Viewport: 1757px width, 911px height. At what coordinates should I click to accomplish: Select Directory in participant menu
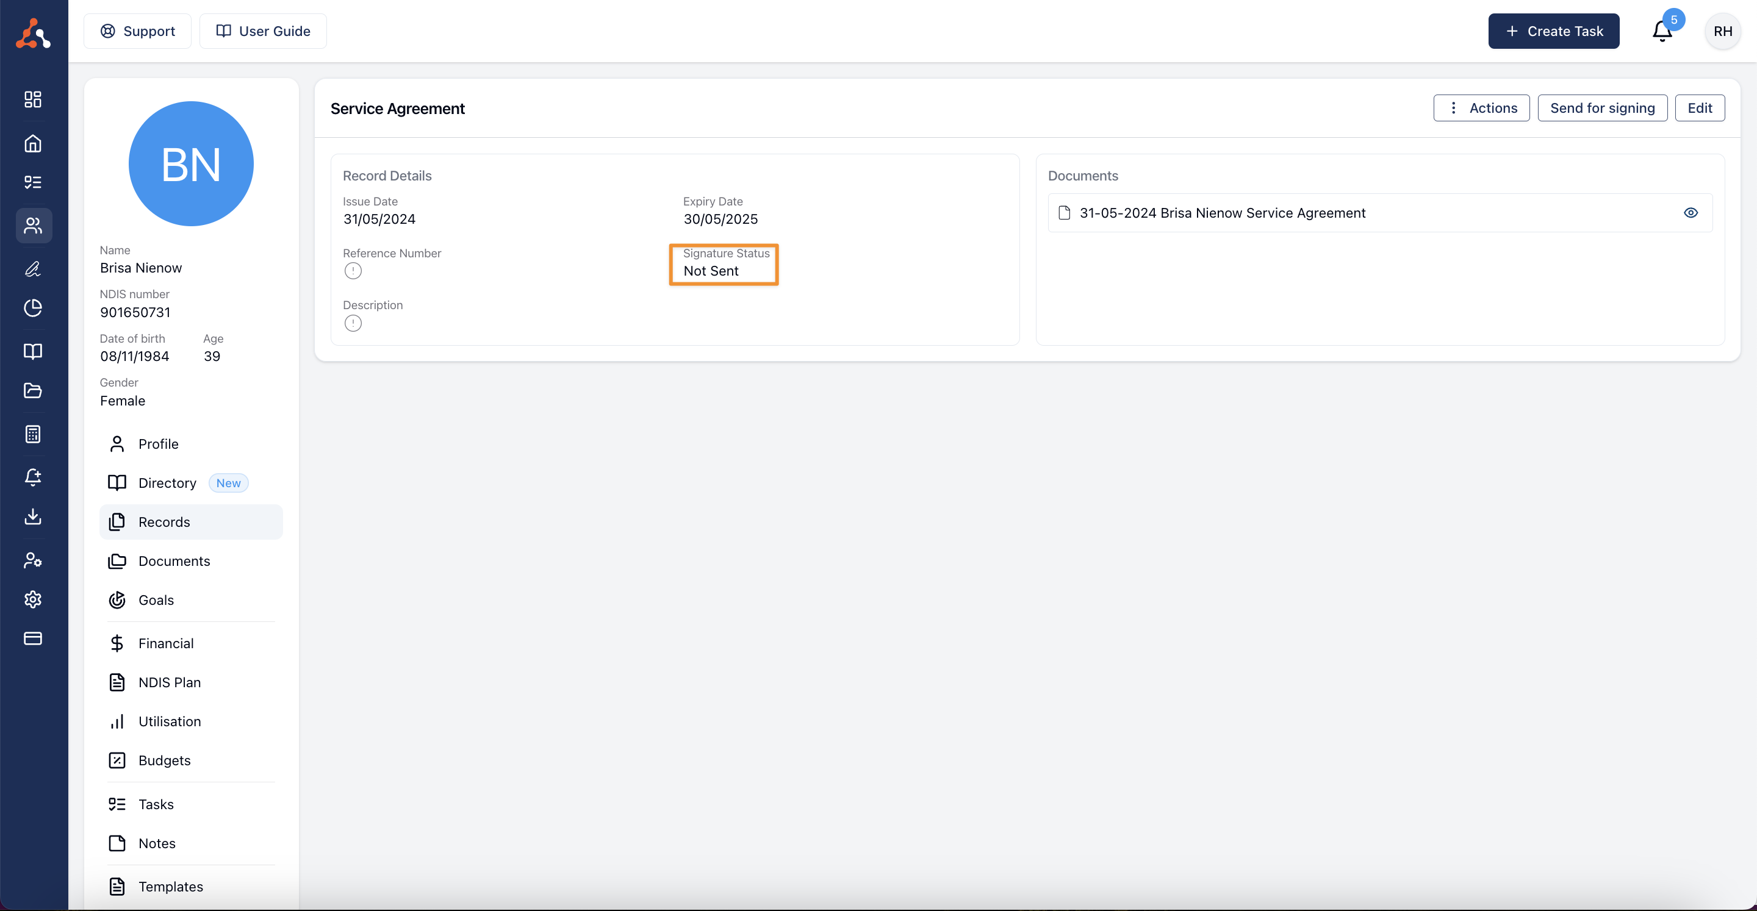coord(191,483)
